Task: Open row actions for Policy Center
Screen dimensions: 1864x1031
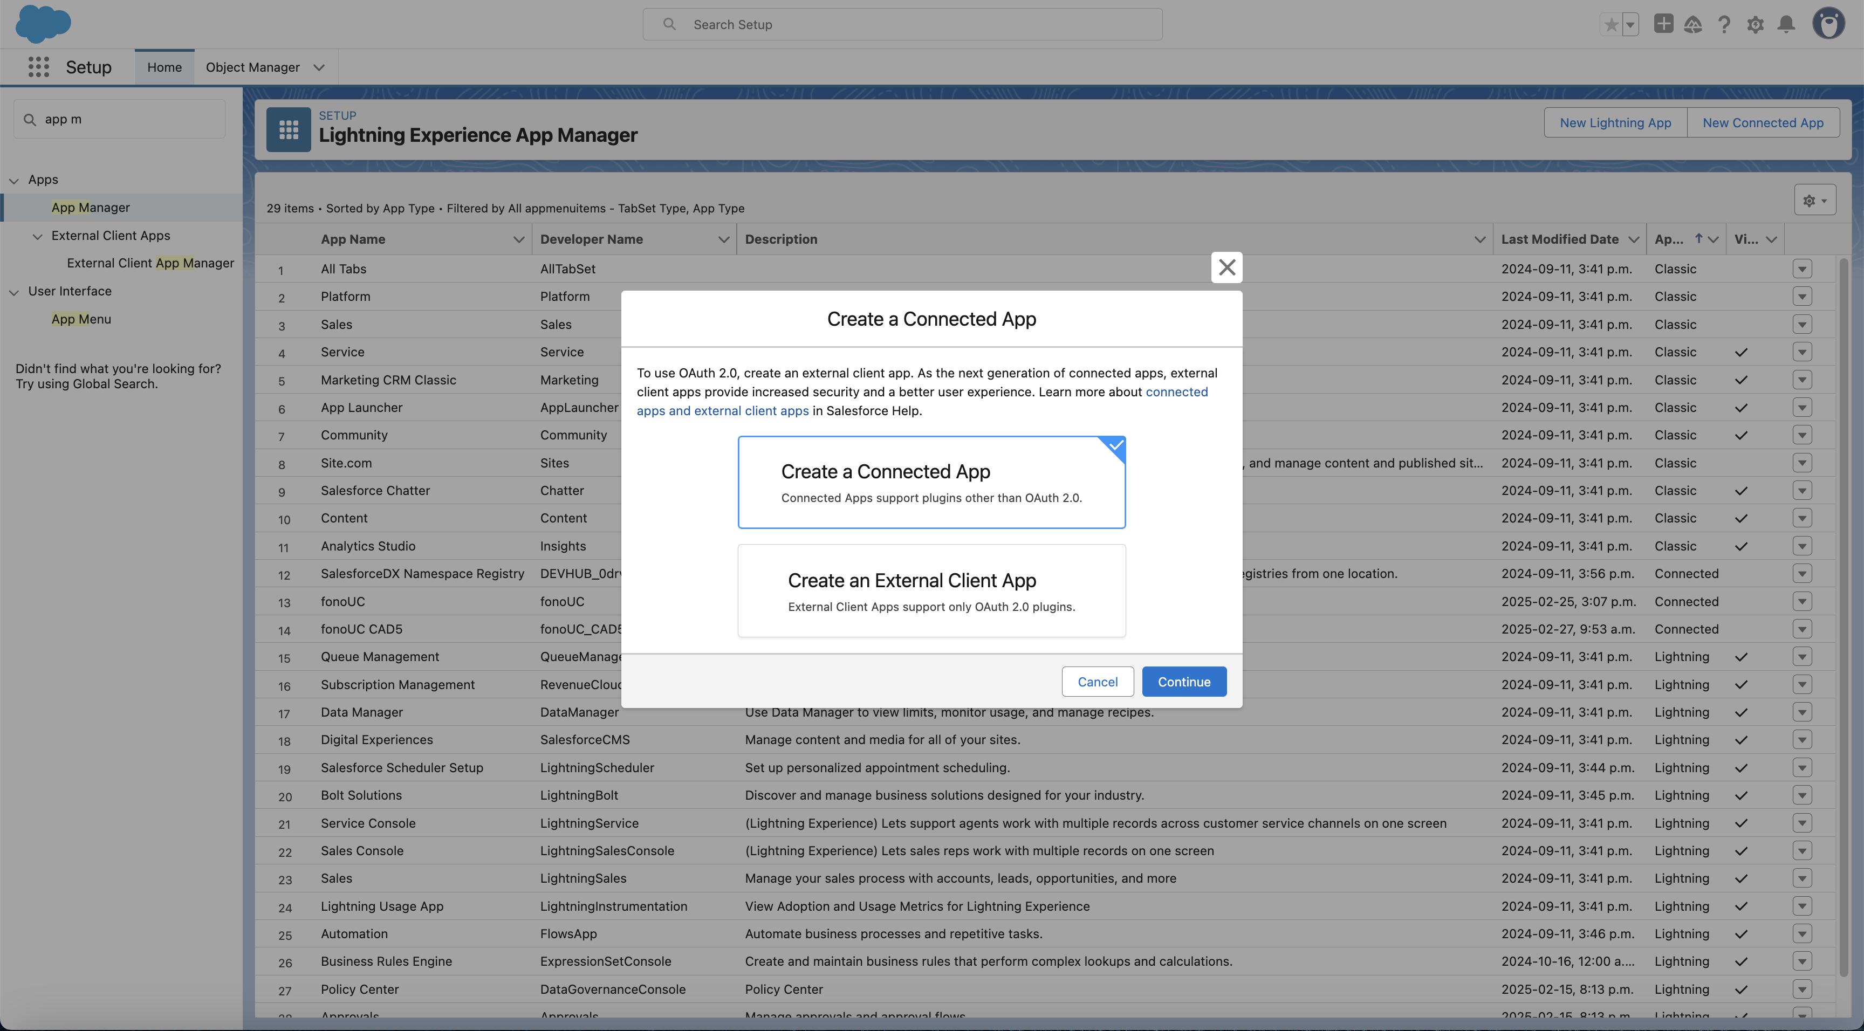Action: [1803, 990]
